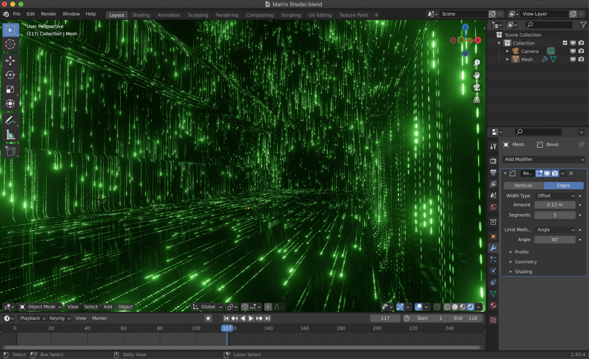Expand the Shading subpanel
589x359 pixels.
click(x=520, y=272)
